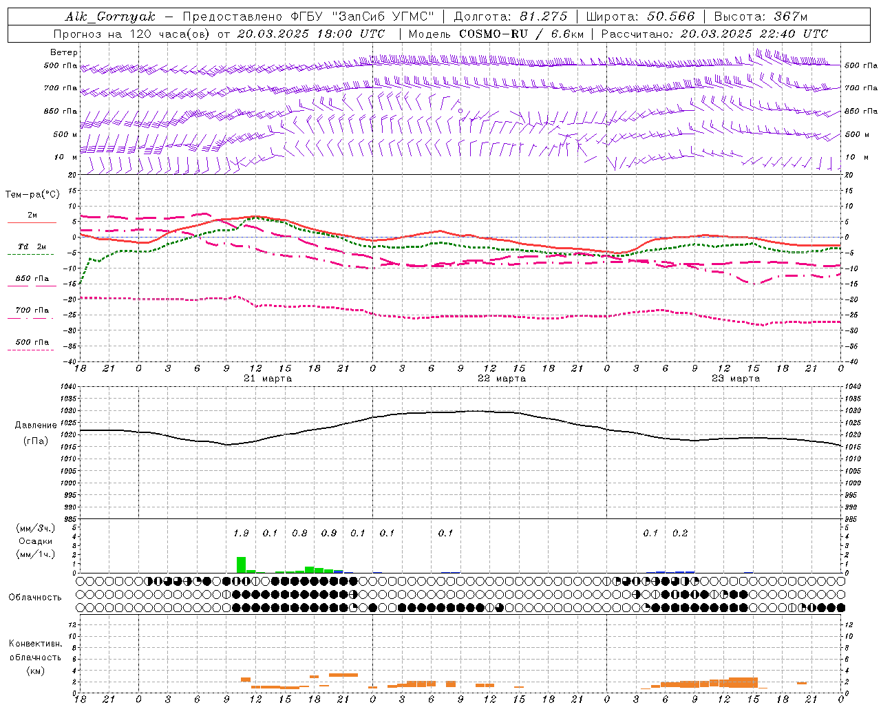881x705 pixels.
Task: Click the Рассчитано: 20.03.2025 22:40 UTC timestamp
Action: (x=714, y=34)
